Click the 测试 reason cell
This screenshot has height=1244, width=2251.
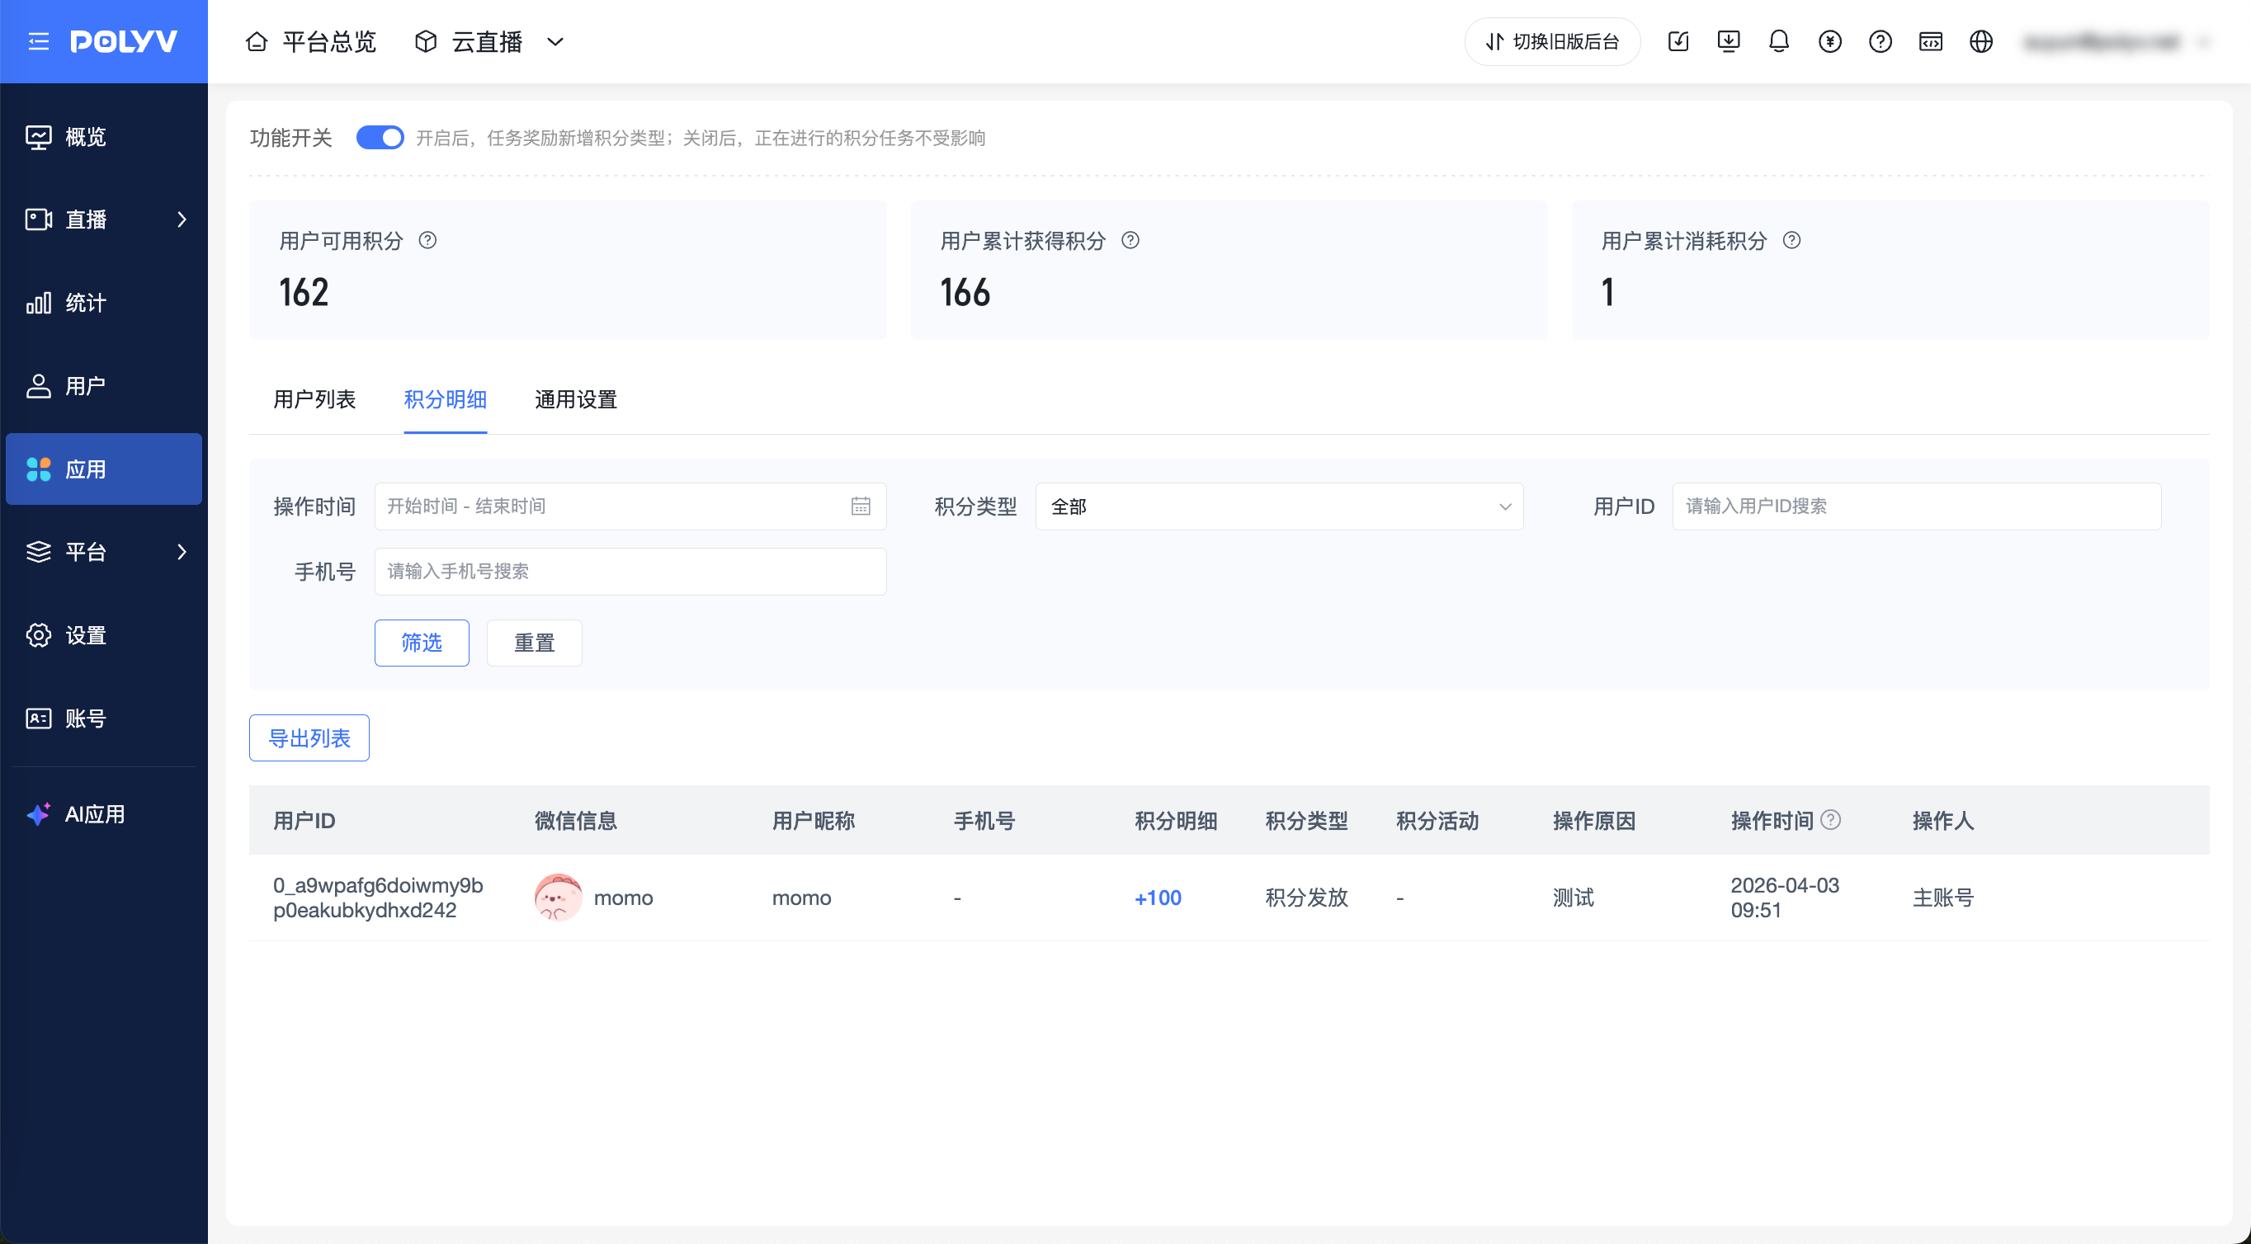1573,898
